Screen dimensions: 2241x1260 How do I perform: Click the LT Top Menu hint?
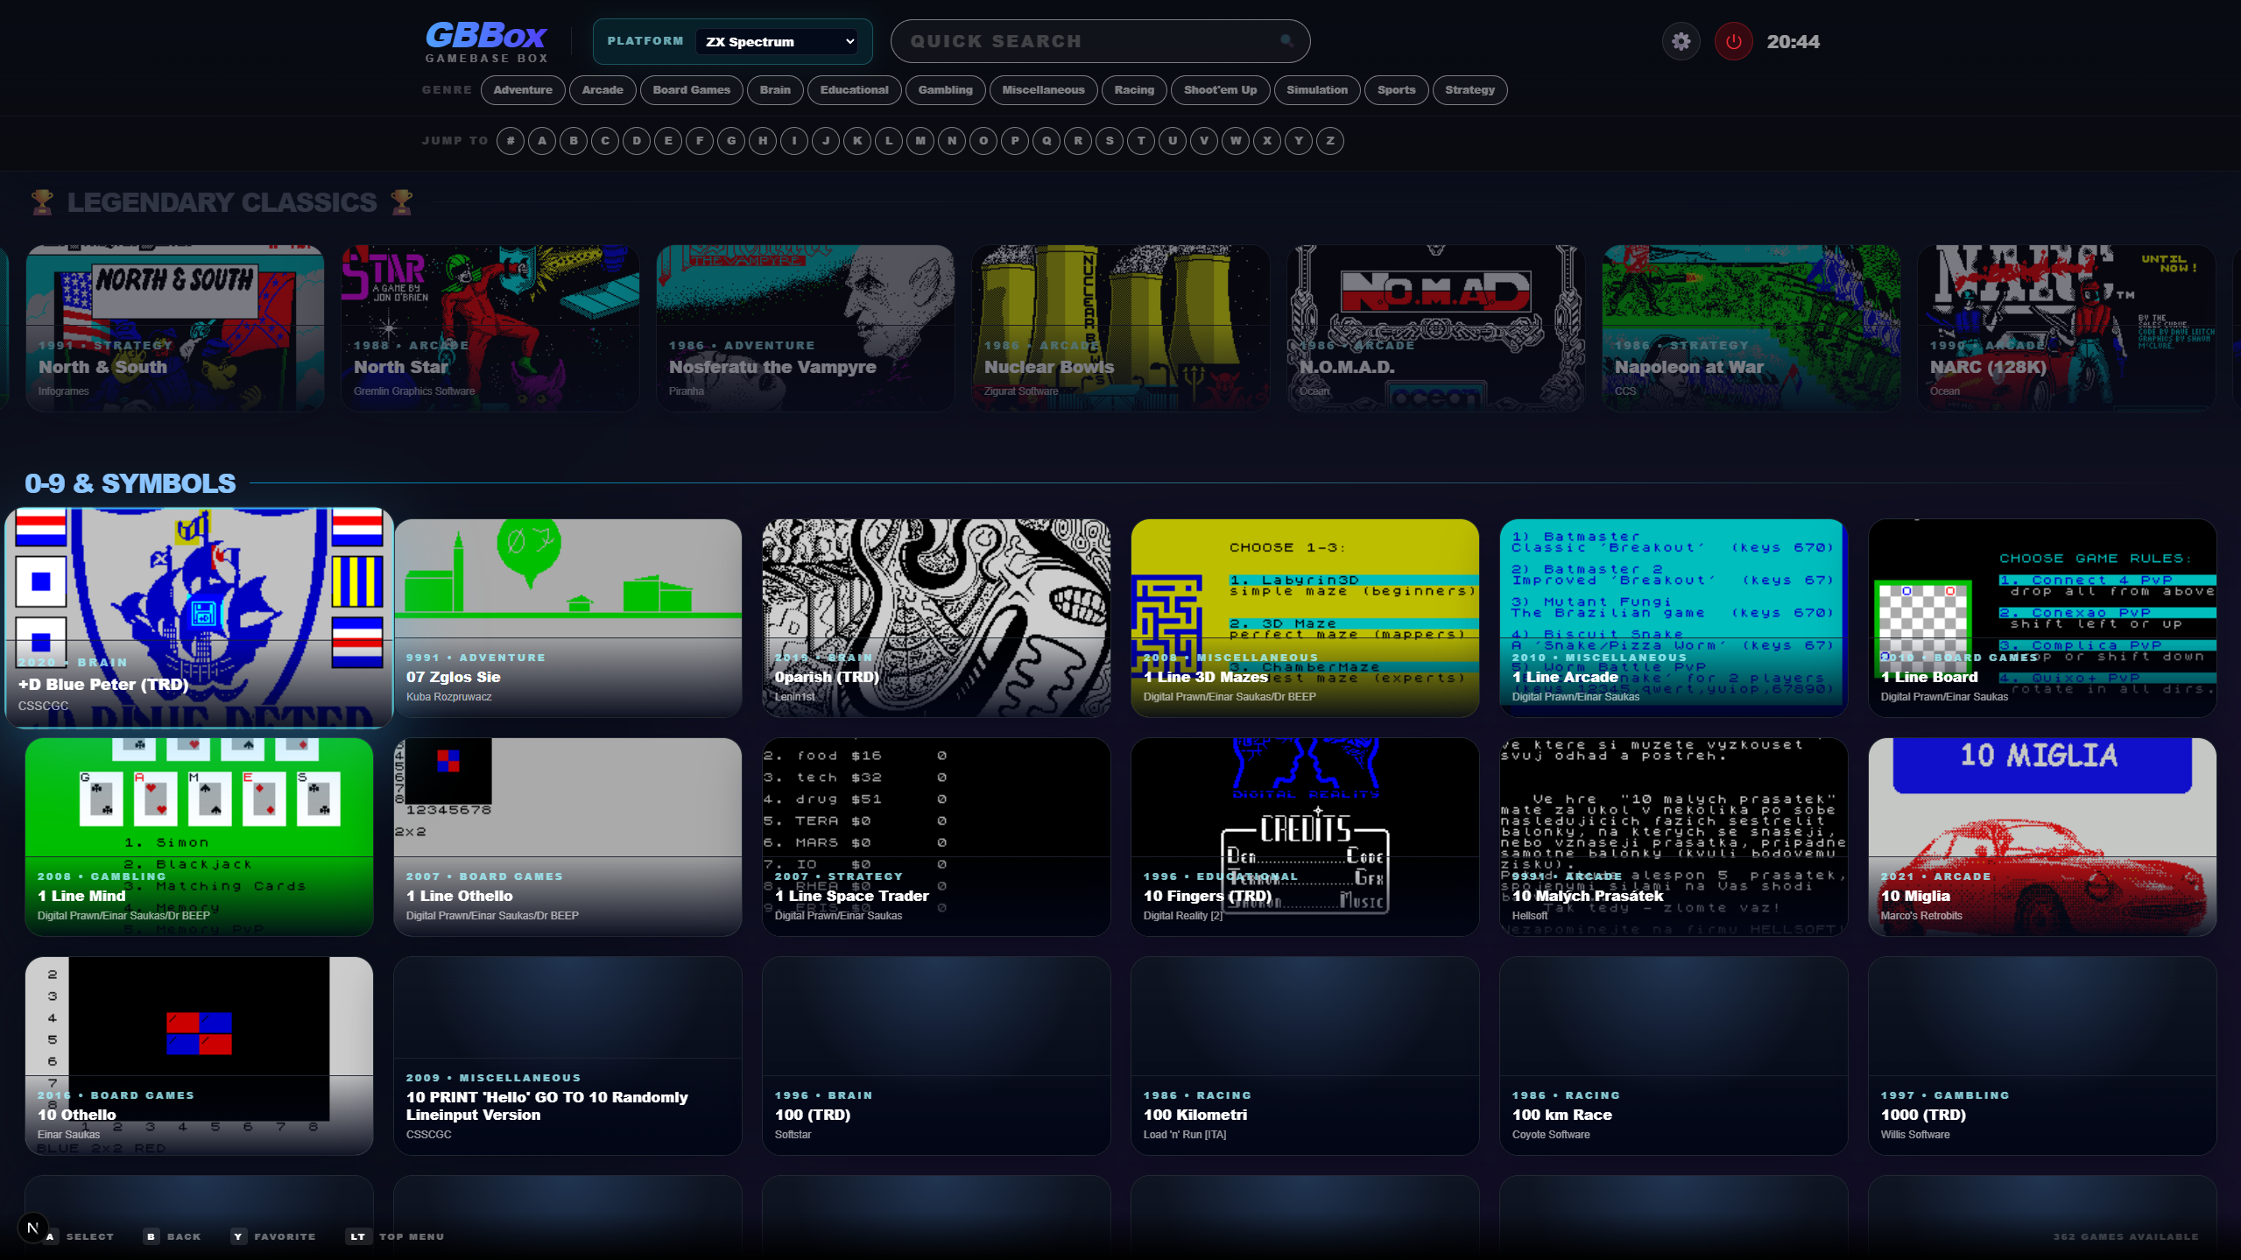(395, 1236)
